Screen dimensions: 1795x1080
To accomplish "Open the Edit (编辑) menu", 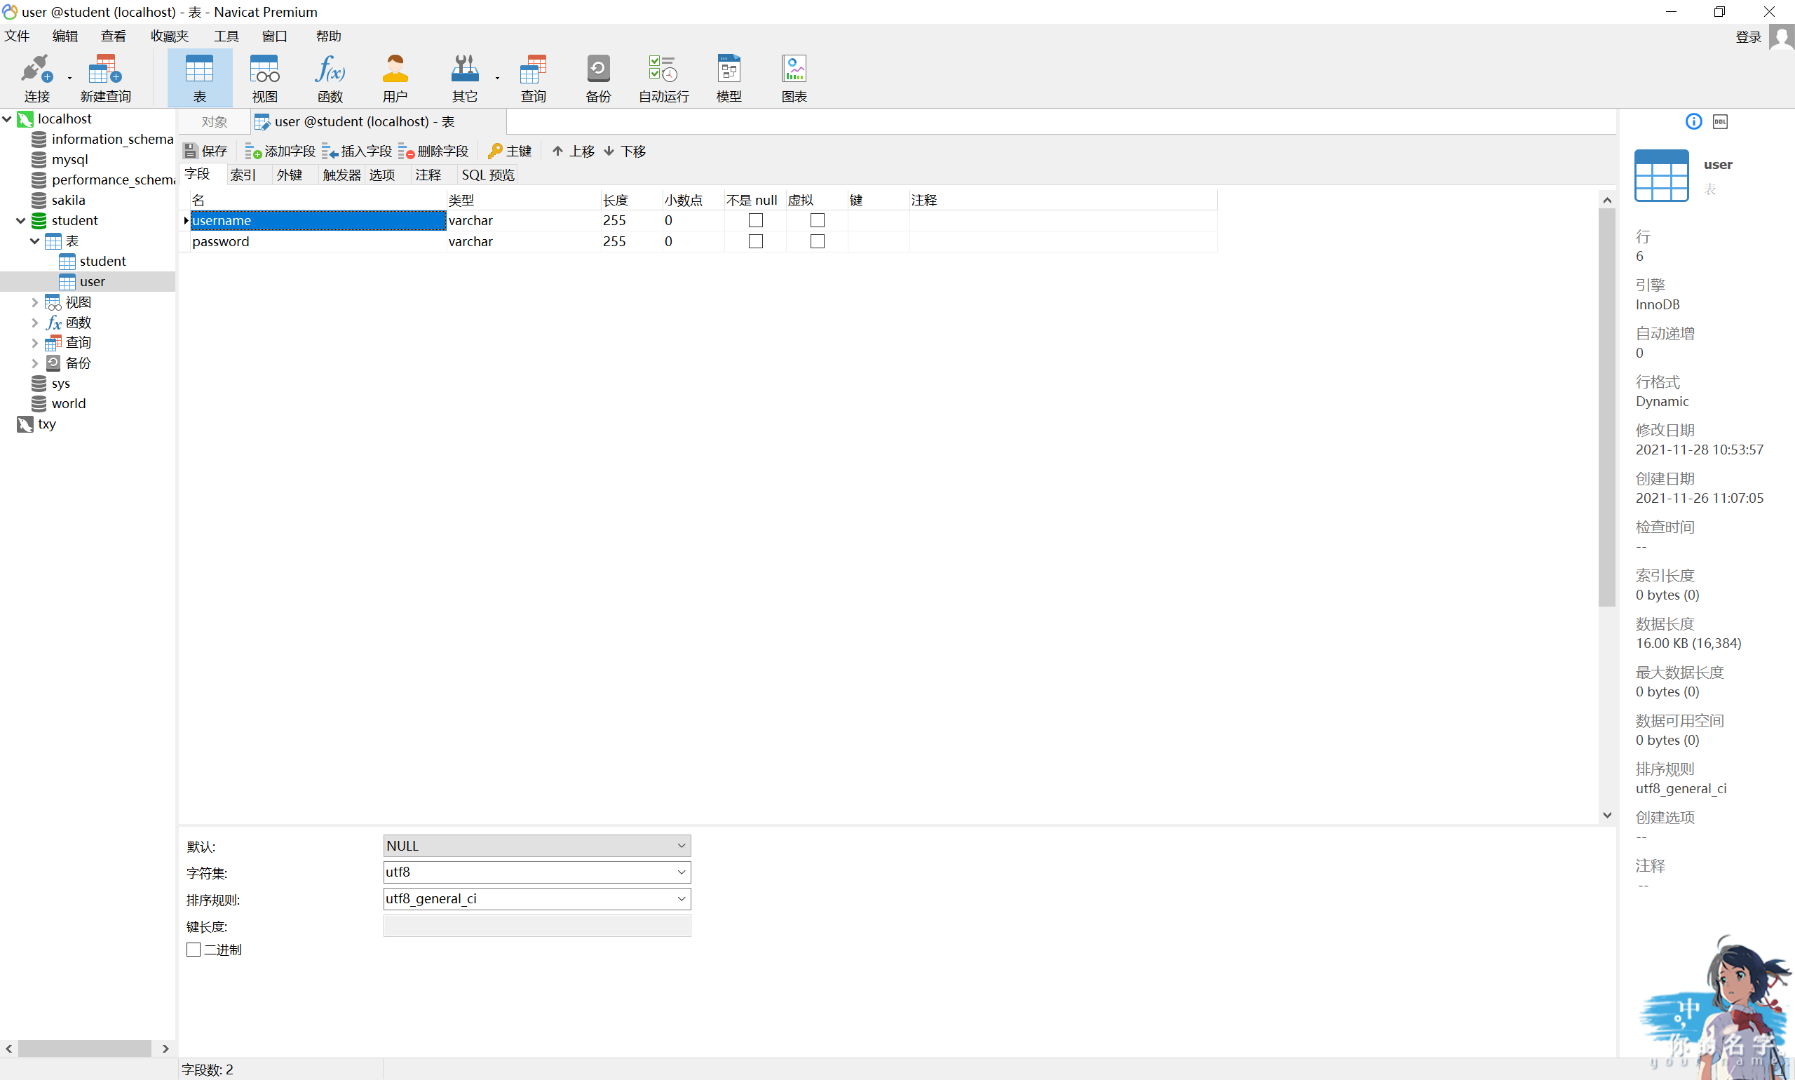I will (x=65, y=36).
